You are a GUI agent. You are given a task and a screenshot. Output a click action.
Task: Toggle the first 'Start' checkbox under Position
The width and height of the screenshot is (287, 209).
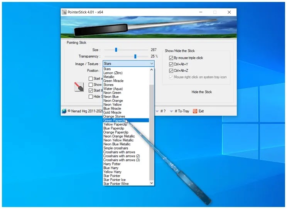[91, 79]
